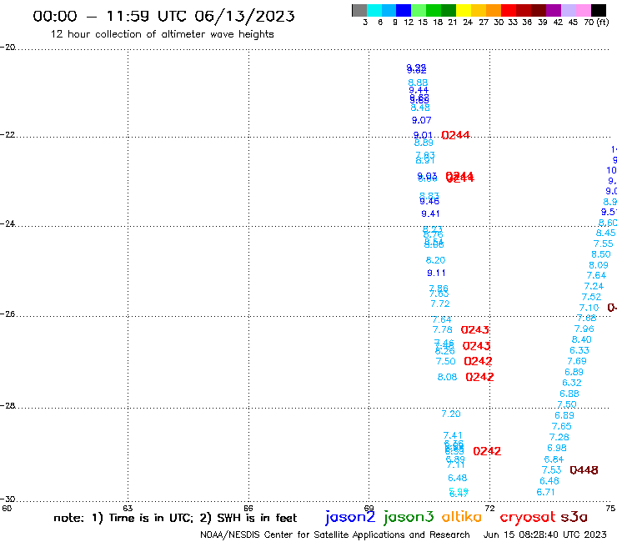Viewport: 617px width, 542px height.
Task: Click the cryosat satellite legend label
Action: pyautogui.click(x=528, y=517)
